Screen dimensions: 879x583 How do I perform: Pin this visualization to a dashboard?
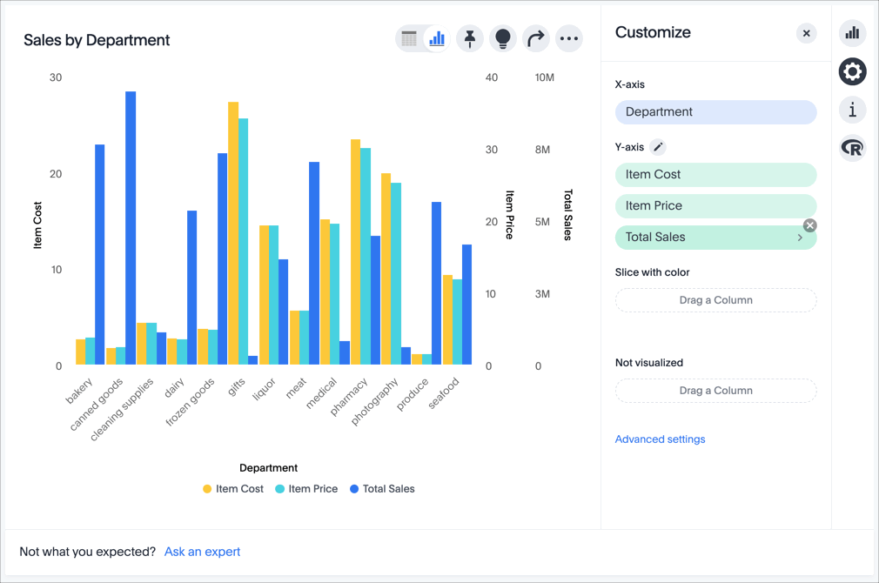470,38
